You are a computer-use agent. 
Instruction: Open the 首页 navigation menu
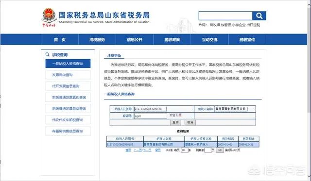pyautogui.click(x=60, y=40)
